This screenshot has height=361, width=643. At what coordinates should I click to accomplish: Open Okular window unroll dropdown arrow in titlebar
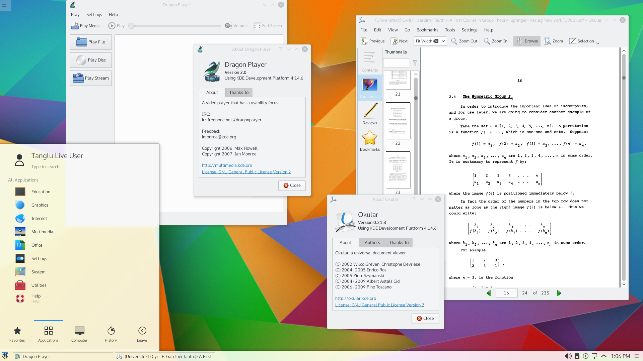click(606, 20)
